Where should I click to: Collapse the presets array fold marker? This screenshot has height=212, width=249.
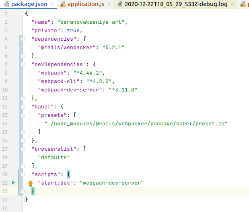[23, 115]
